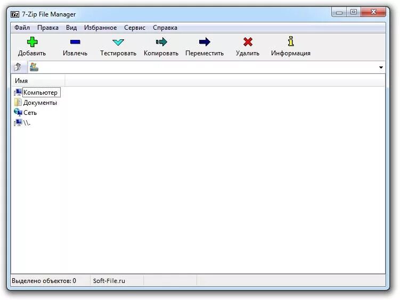Select the Компьютер label in list
Viewport: 400px width, 300px height.
point(40,93)
